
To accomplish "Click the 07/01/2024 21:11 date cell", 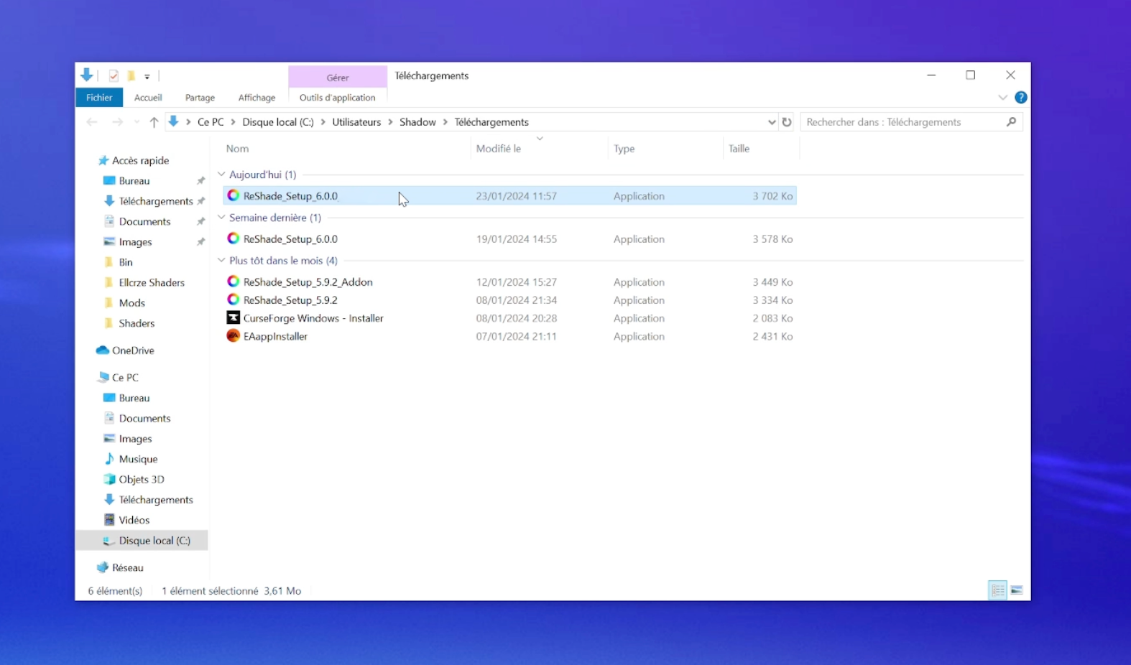I will [x=516, y=336].
